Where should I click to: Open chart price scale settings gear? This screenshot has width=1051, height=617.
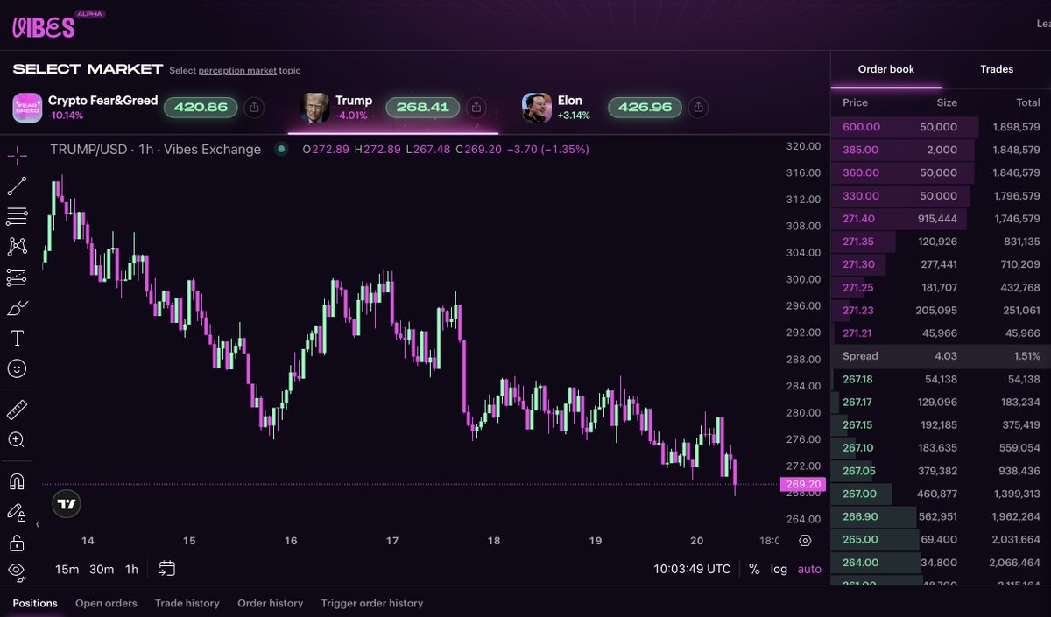[806, 541]
